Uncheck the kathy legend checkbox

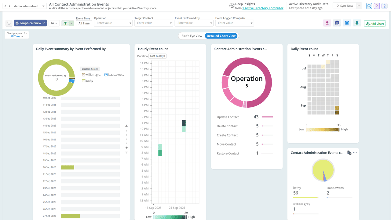[x=83, y=81]
